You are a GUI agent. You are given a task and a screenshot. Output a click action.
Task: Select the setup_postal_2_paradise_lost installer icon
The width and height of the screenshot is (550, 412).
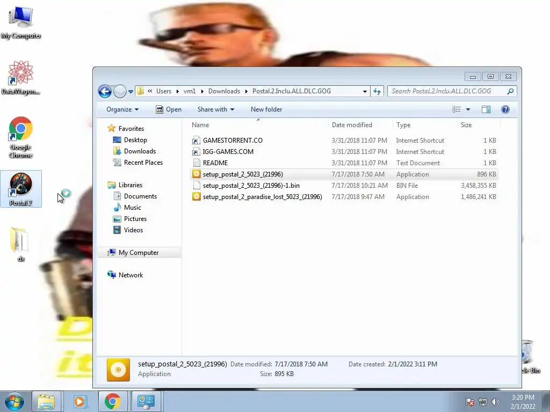click(196, 196)
